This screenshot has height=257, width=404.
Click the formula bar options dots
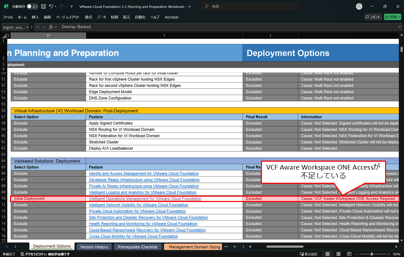(32, 27)
